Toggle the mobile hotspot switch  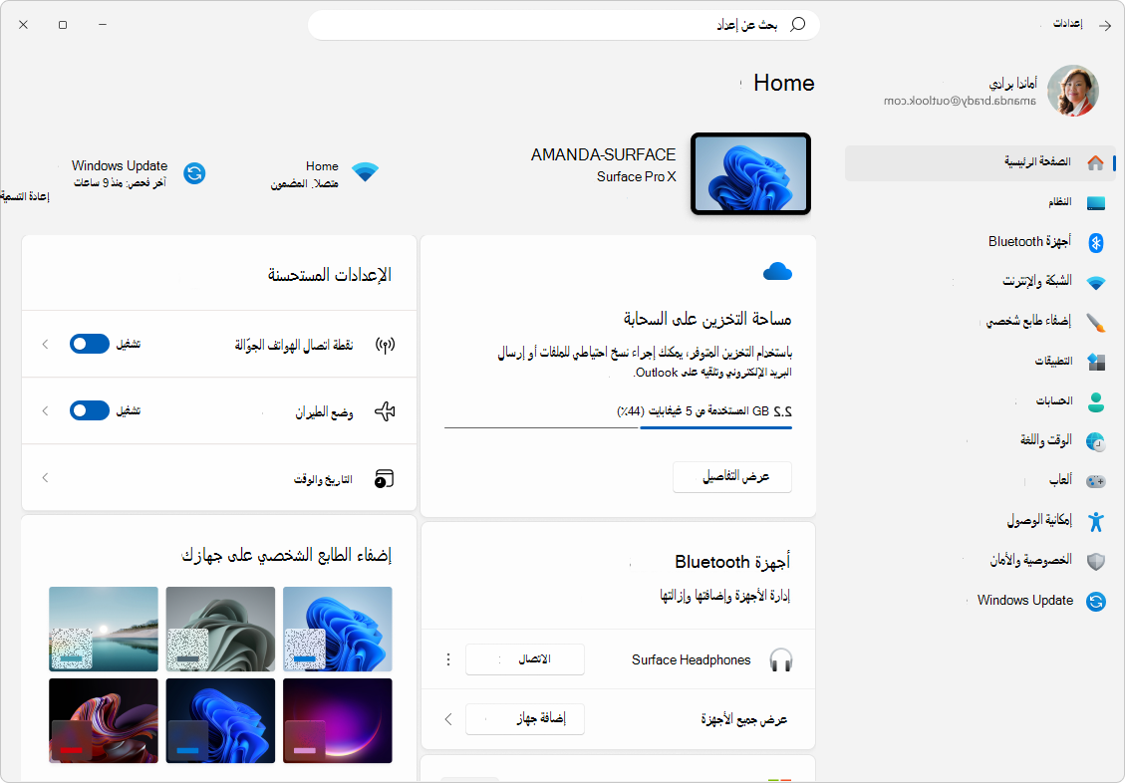coord(90,344)
